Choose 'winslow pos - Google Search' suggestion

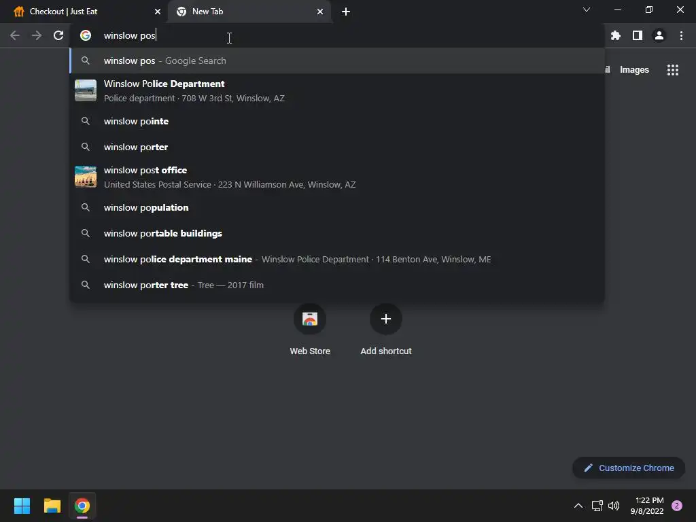click(x=337, y=60)
